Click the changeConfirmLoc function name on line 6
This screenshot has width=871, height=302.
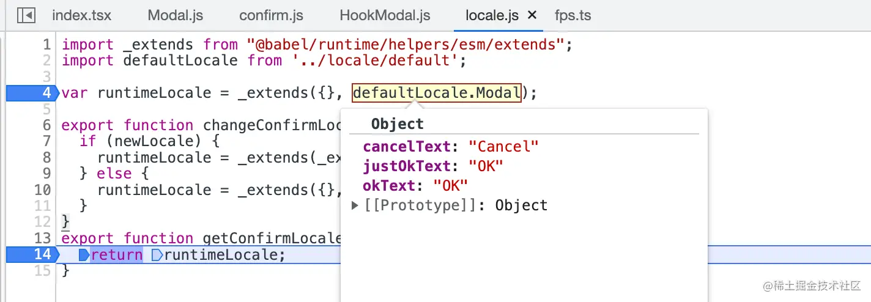[272, 125]
